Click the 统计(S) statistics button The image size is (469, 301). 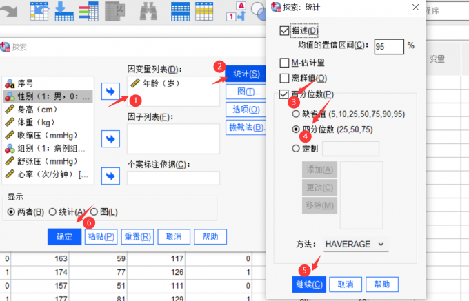pyautogui.click(x=246, y=74)
